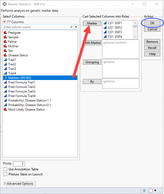Click the Probability( Disease Status=1 ) icon

[x=5, y=100]
